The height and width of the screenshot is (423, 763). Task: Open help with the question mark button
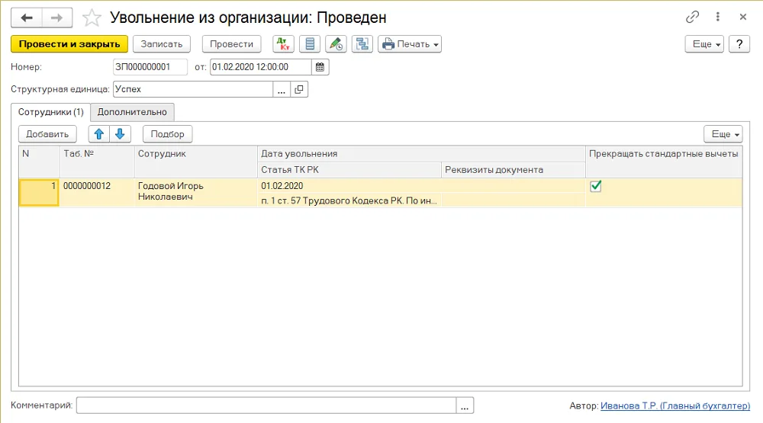(x=739, y=43)
